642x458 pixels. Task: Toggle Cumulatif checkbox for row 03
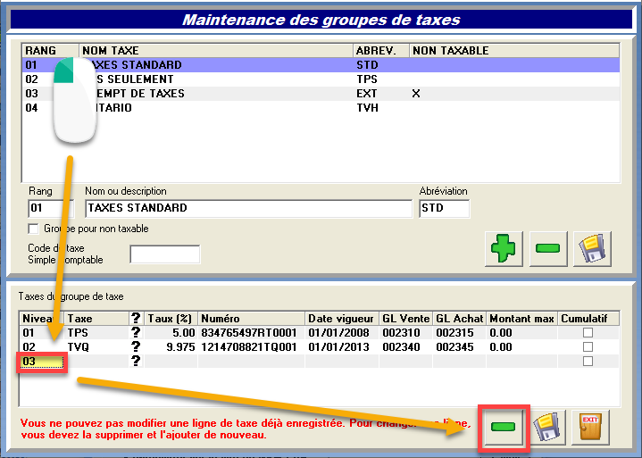pyautogui.click(x=588, y=361)
